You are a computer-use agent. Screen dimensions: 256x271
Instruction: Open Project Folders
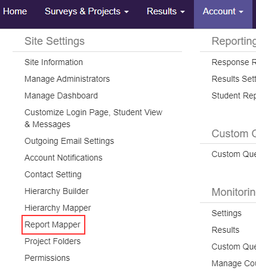tap(53, 241)
